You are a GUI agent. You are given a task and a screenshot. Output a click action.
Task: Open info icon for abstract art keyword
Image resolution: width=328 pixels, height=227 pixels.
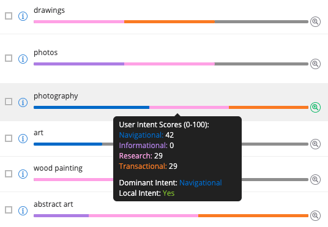point(23,210)
